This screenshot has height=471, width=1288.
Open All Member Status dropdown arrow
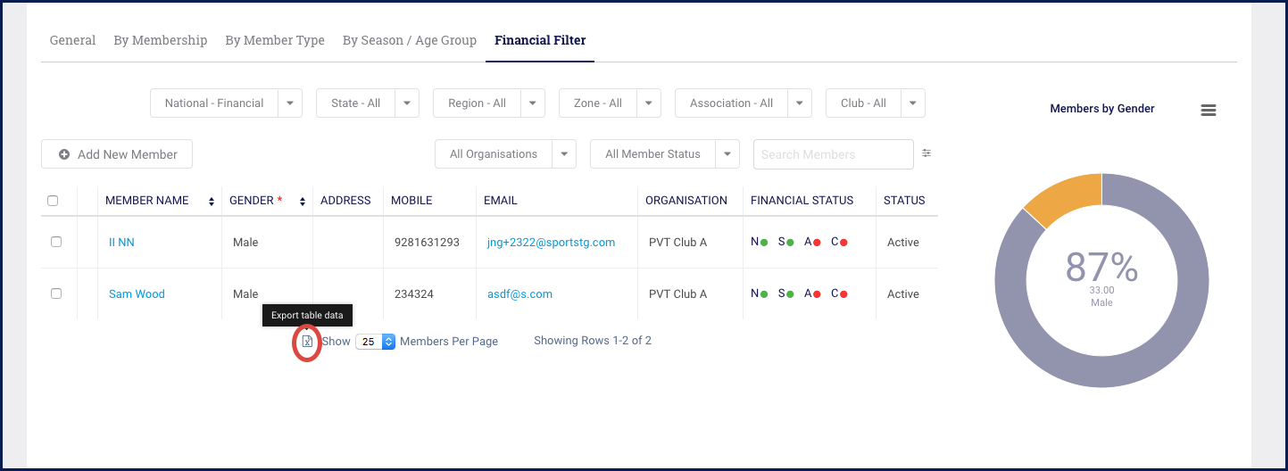point(727,153)
